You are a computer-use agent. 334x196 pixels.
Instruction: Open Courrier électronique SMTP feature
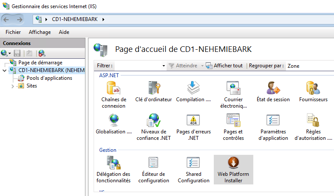pos(233,95)
